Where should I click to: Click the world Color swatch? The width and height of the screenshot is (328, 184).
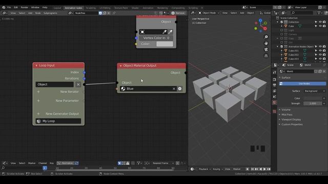click(x=313, y=98)
